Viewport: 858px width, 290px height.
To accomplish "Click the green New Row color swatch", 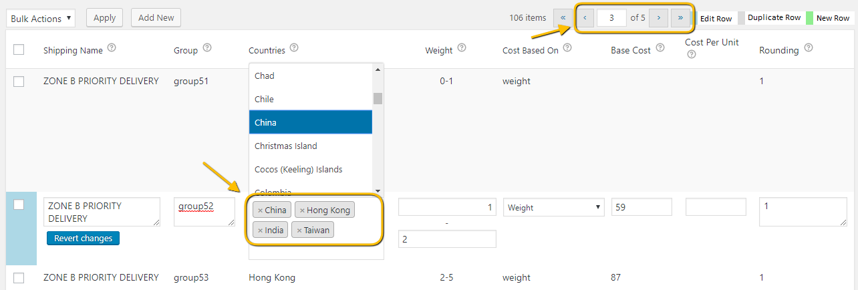I will (x=809, y=18).
